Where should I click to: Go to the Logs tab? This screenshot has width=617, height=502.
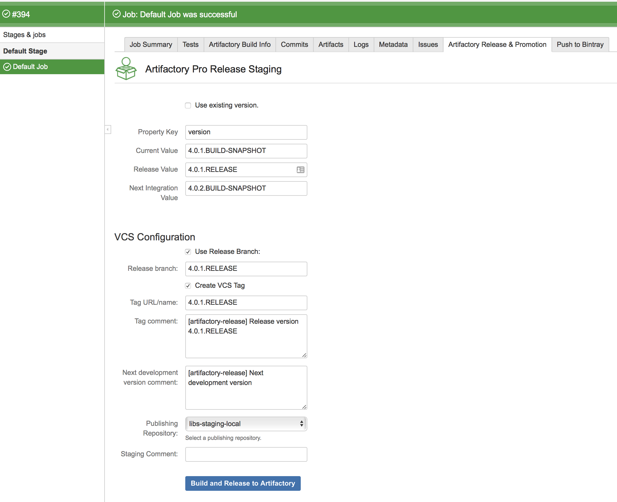(x=361, y=45)
